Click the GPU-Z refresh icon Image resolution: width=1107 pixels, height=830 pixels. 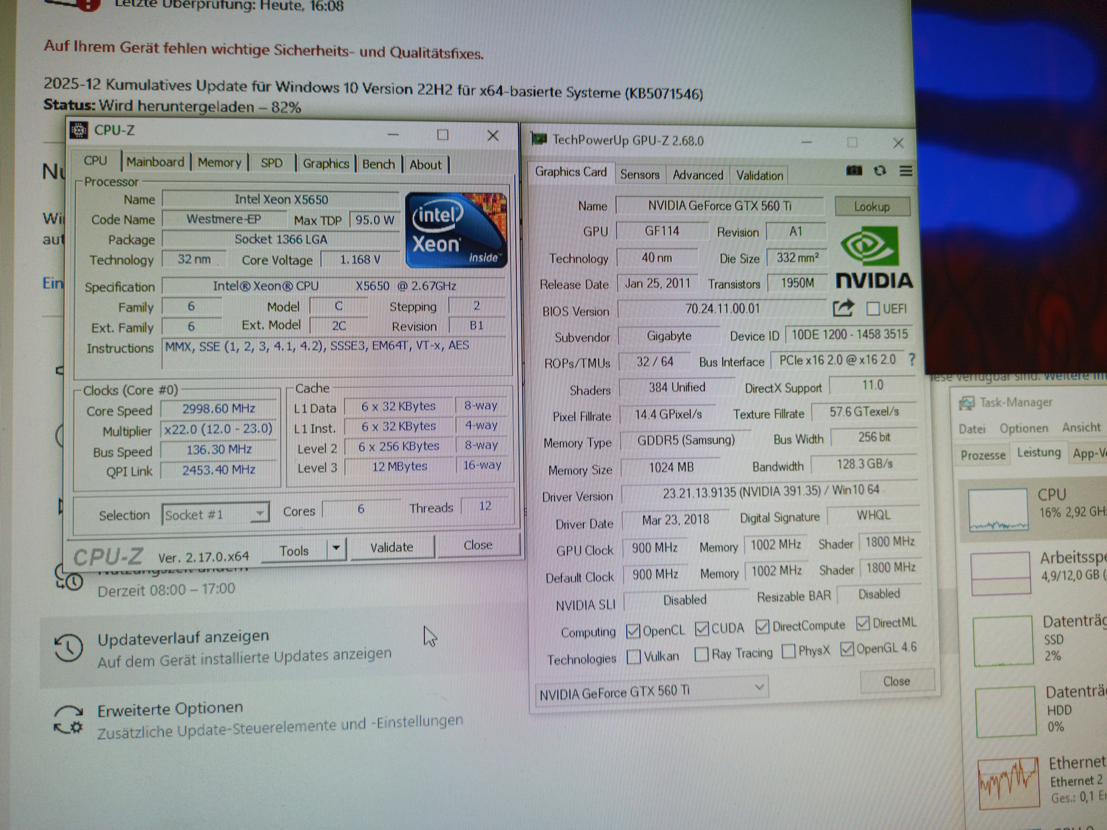coord(880,171)
